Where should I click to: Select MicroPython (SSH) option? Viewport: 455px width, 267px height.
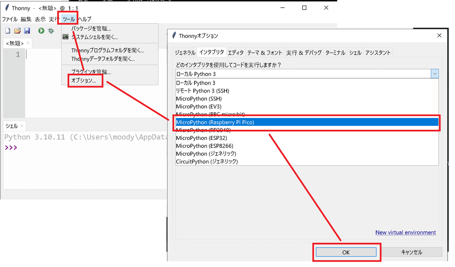307,99
